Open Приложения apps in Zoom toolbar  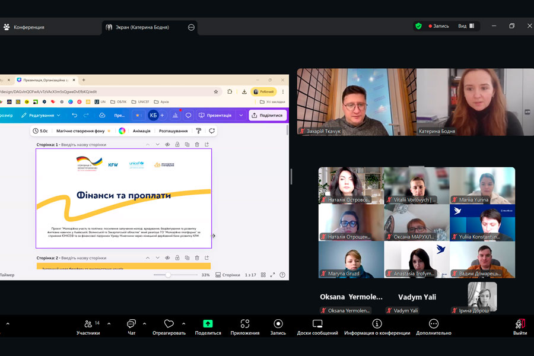tap(245, 328)
